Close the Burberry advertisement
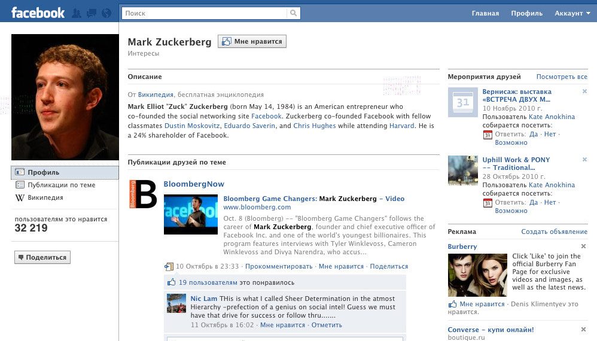Image resolution: width=597 pixels, height=341 pixels. (x=584, y=246)
